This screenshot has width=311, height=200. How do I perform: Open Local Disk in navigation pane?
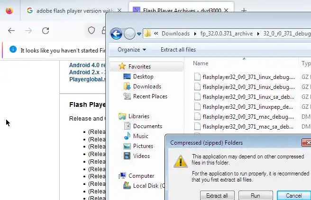(x=149, y=186)
